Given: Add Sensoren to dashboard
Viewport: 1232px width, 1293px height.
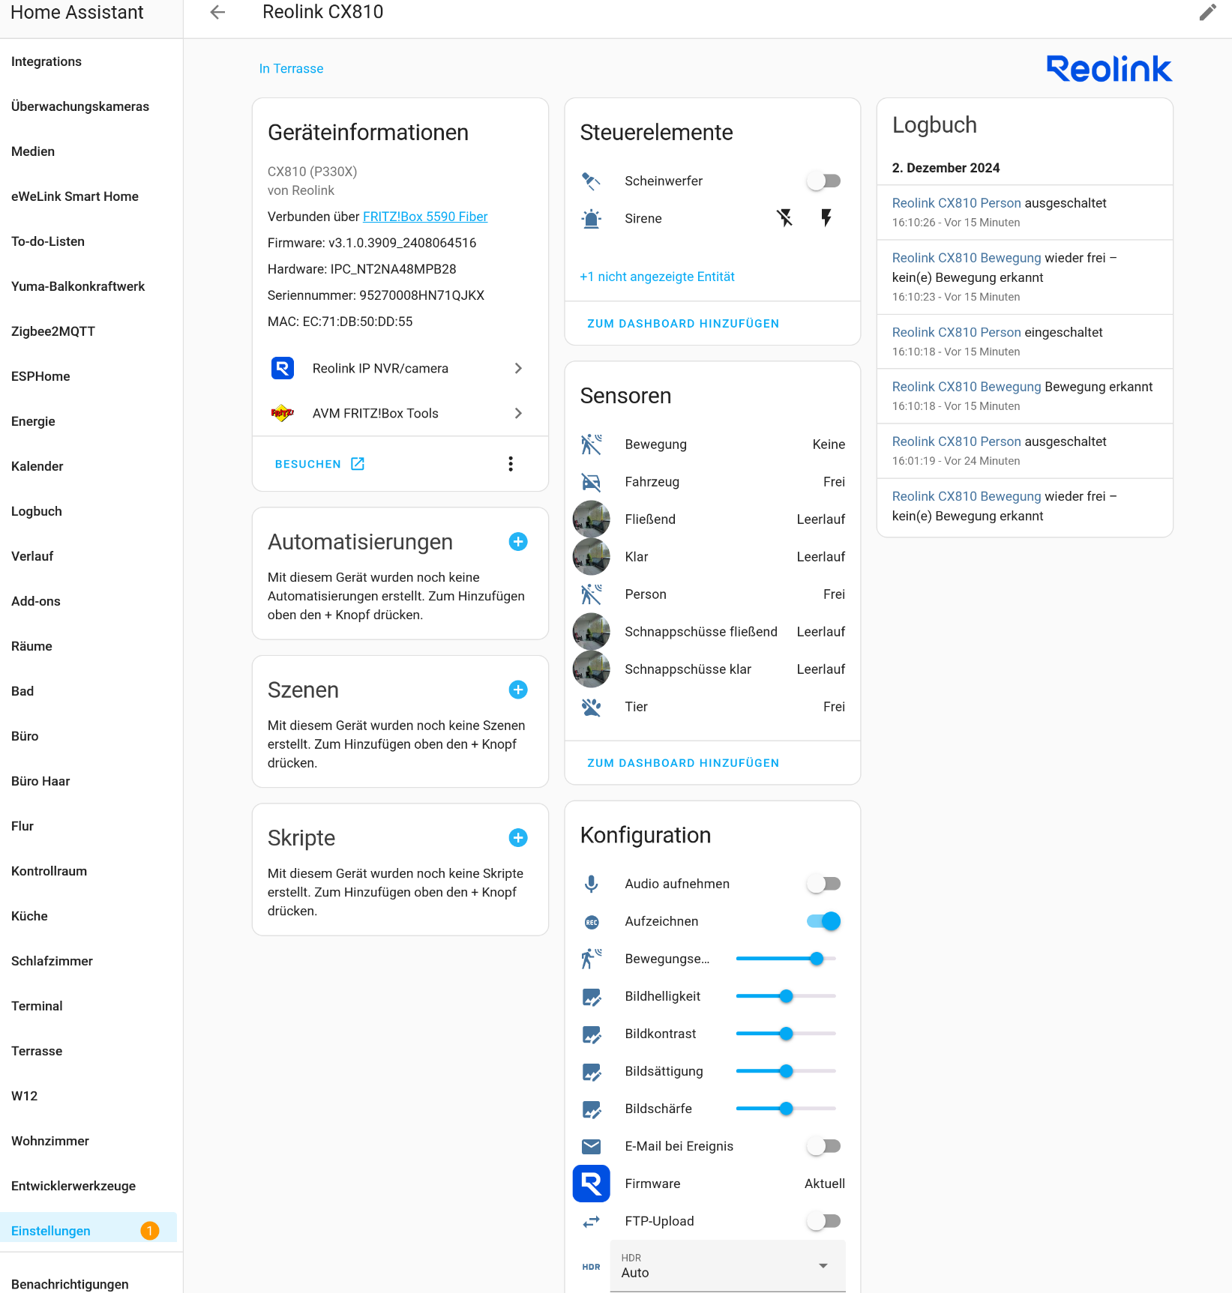Looking at the screenshot, I should click(683, 763).
